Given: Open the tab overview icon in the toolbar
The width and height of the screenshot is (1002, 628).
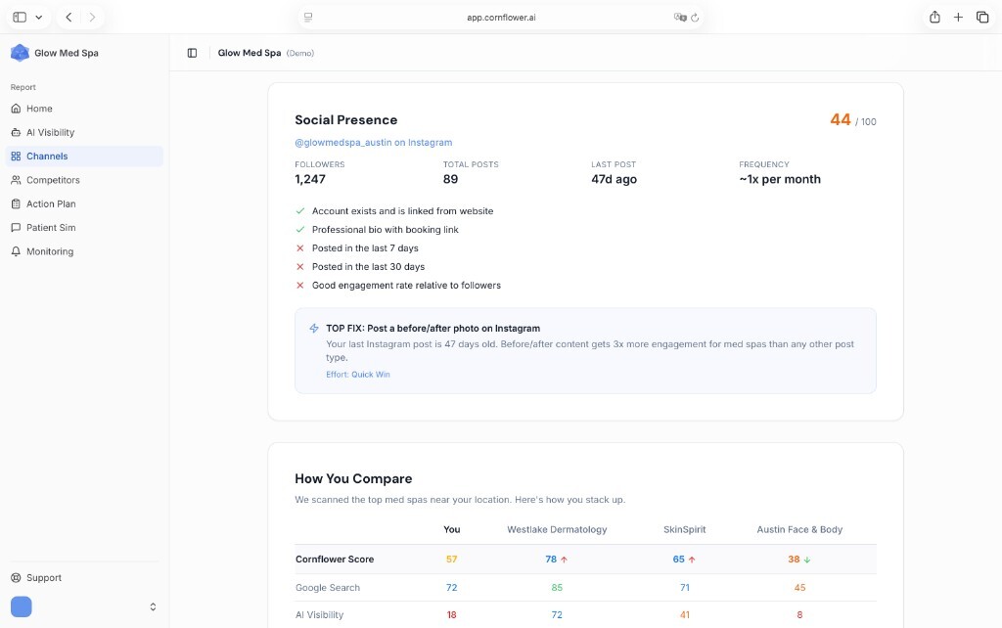Looking at the screenshot, I should (x=982, y=17).
